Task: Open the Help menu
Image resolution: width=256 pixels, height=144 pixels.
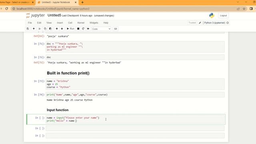Action: [106, 23]
